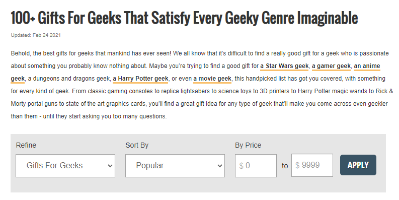Click the 'Updated: Feb 24 2021' date text
The height and width of the screenshot is (200, 399).
pos(36,35)
